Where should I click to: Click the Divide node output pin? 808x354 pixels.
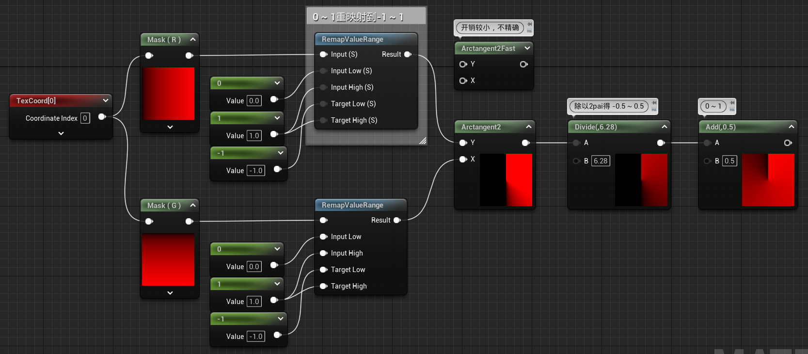click(x=661, y=143)
